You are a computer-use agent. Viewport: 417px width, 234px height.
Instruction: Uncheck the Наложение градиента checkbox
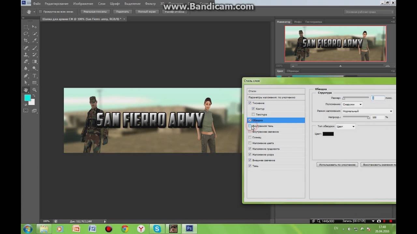click(x=250, y=149)
